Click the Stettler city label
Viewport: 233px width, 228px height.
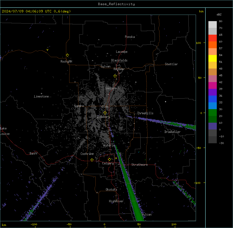pos(171,64)
